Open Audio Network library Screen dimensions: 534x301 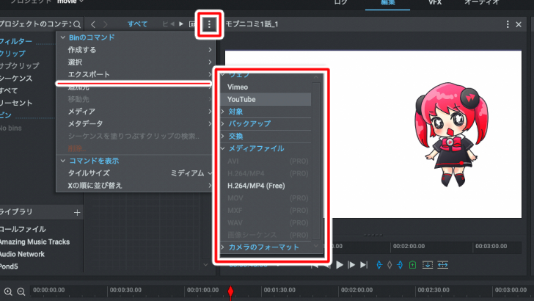coord(22,254)
